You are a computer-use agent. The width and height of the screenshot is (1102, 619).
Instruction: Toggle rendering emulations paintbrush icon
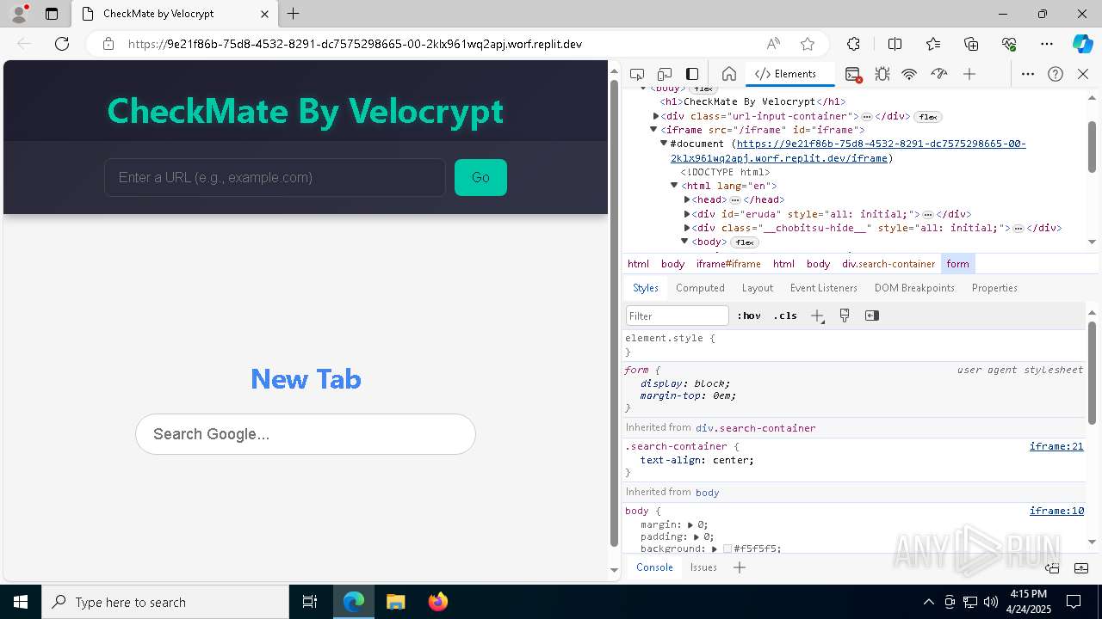[845, 316]
